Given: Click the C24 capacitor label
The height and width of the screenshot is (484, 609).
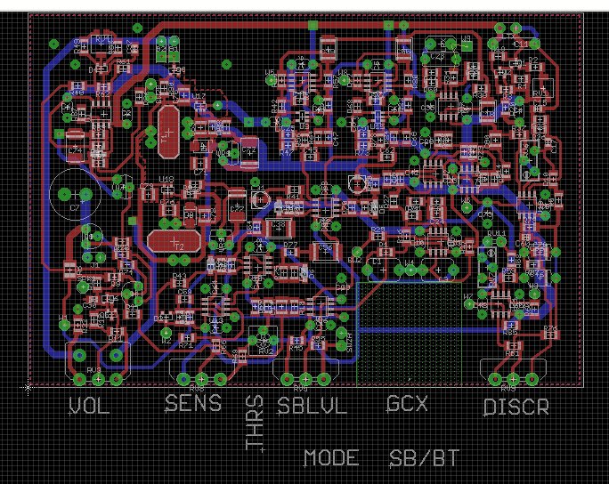Looking at the screenshot, I should pos(437,222).
